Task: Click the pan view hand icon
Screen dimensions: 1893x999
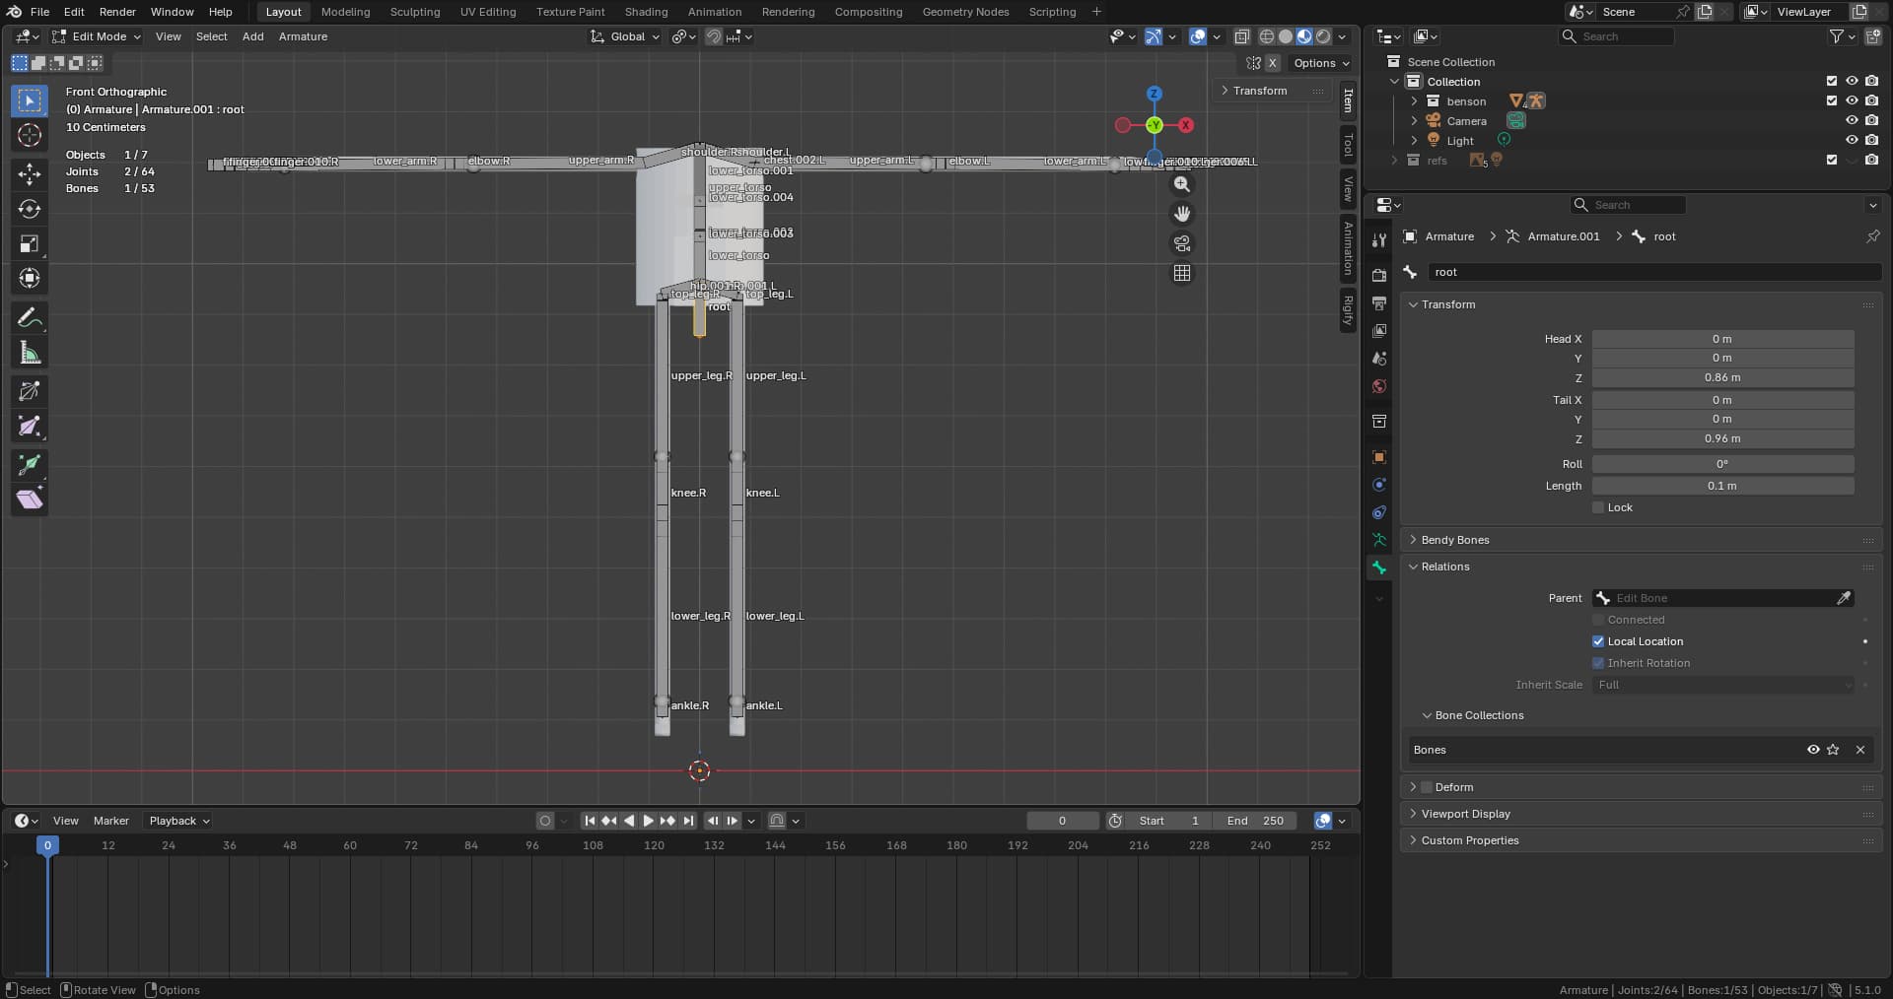Action: click(x=1182, y=214)
